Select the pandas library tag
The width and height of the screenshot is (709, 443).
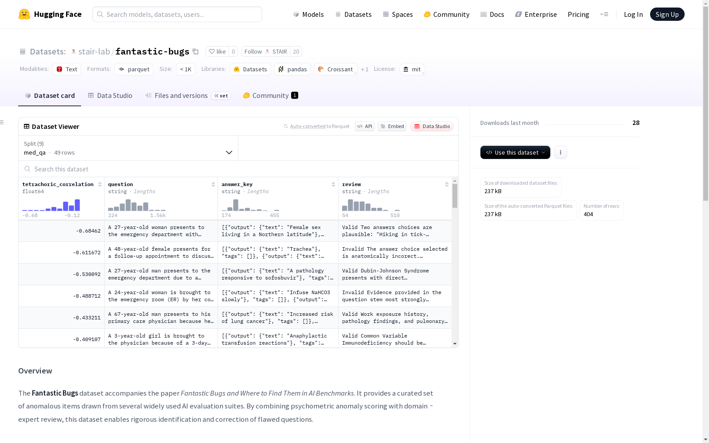292,69
